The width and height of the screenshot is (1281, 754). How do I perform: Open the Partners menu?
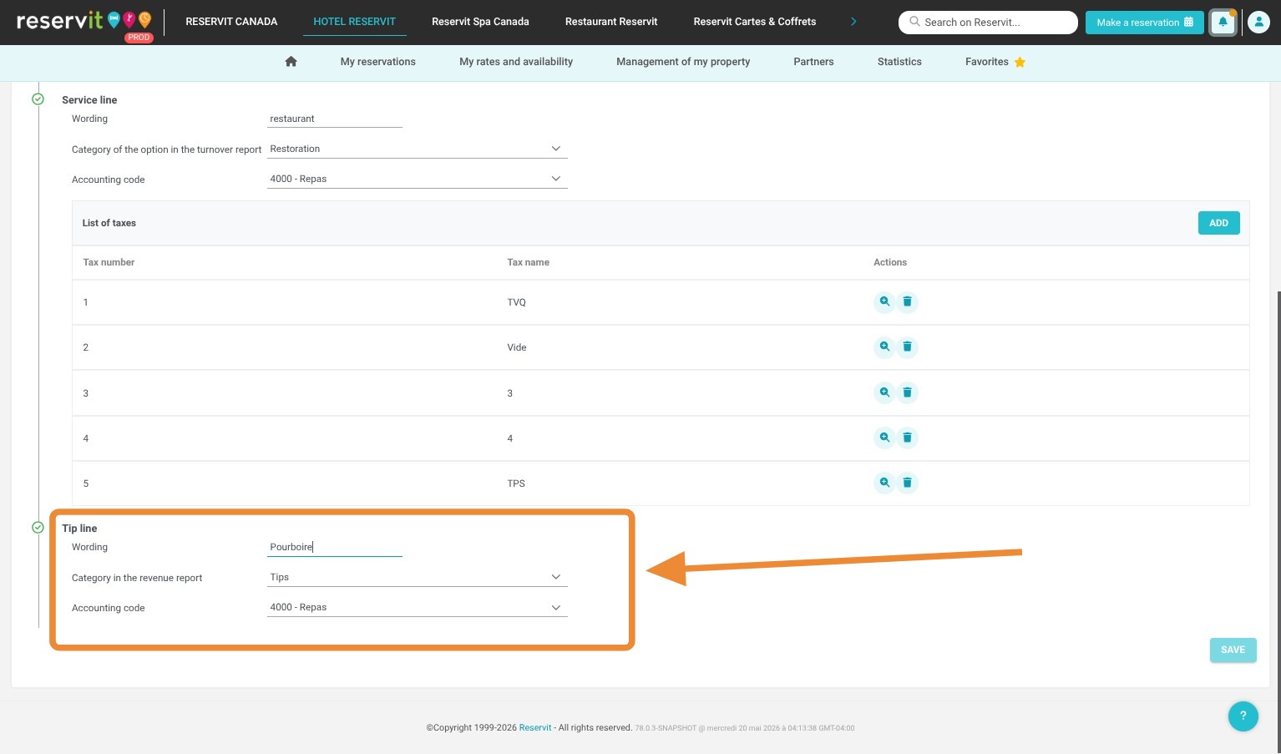[x=813, y=62]
